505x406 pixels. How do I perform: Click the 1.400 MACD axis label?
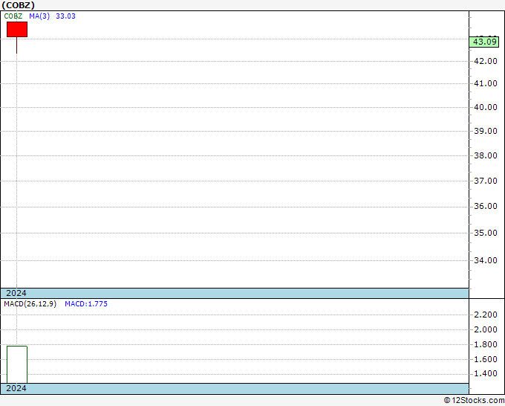pyautogui.click(x=486, y=374)
